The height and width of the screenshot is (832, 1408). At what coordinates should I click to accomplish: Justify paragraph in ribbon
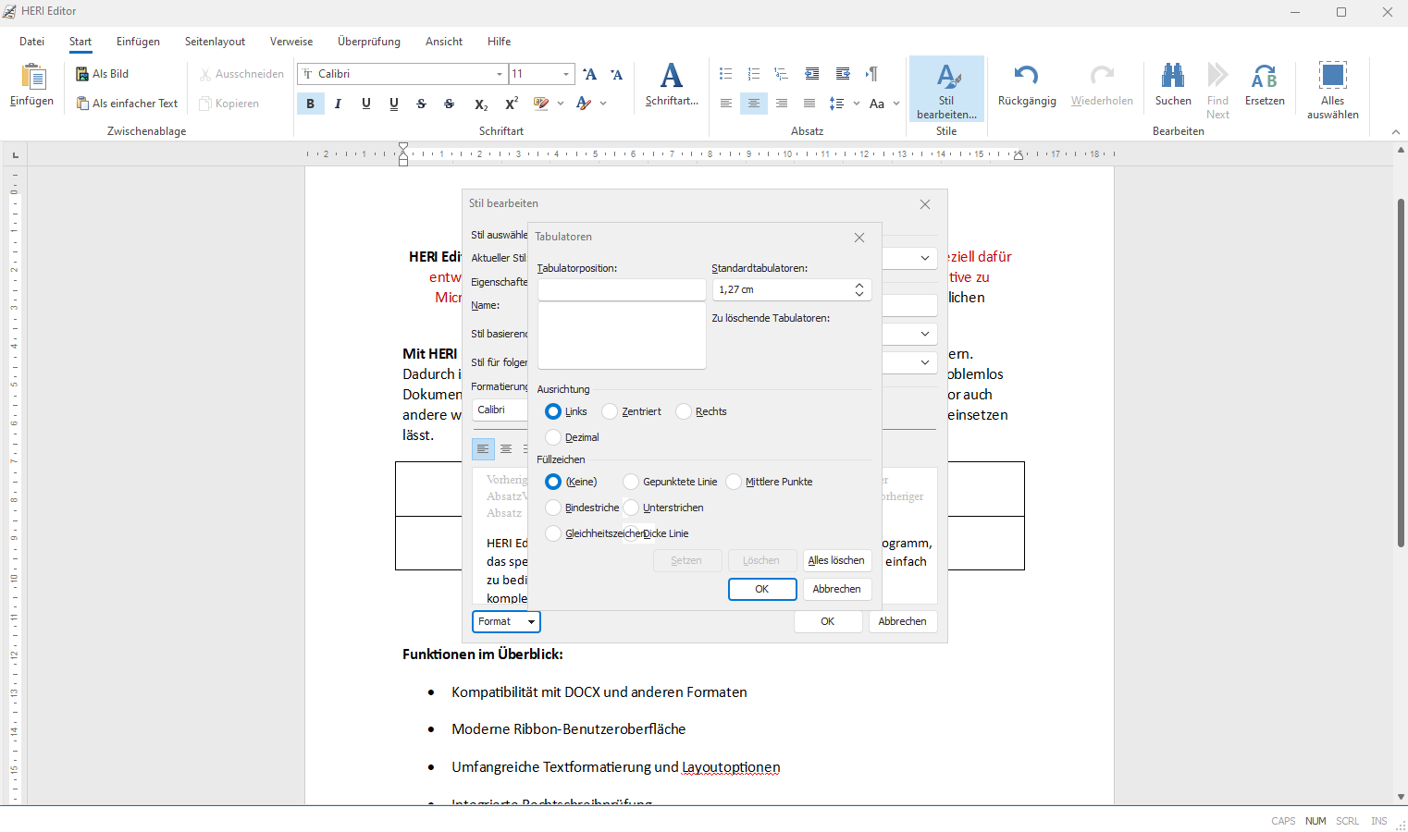(809, 104)
